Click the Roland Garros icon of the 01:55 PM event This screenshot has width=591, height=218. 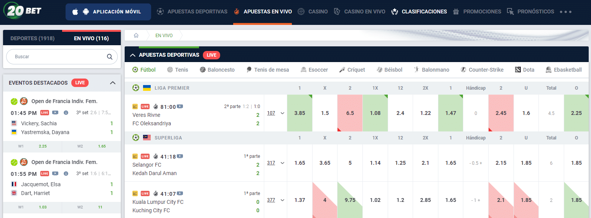pyautogui.click(x=24, y=162)
